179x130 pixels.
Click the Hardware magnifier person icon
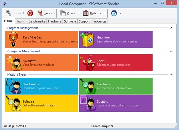coord(88,86)
